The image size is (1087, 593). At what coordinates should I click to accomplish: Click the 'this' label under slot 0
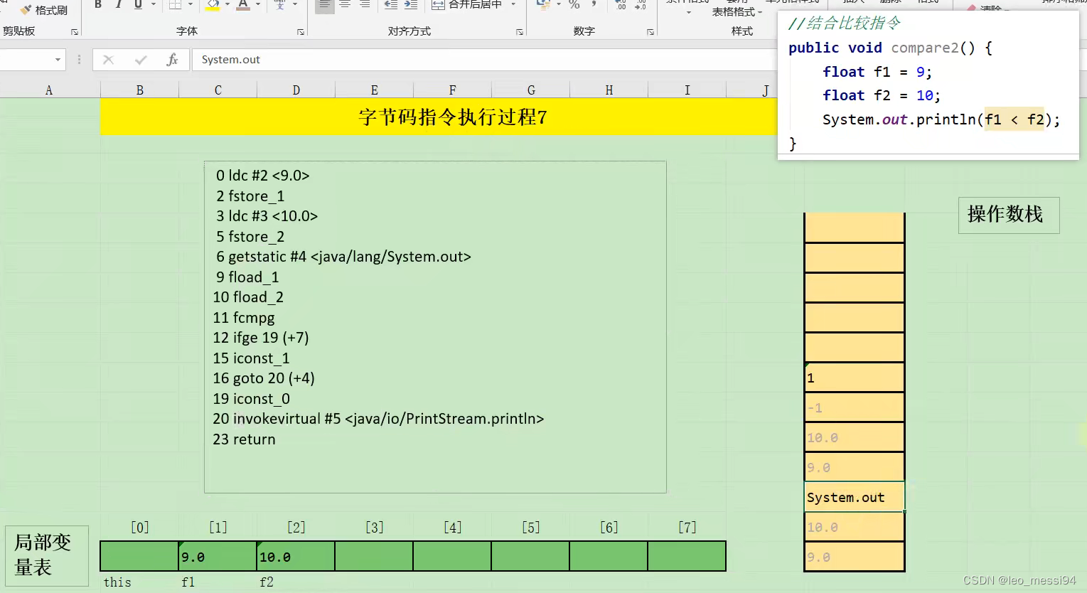[x=117, y=582]
